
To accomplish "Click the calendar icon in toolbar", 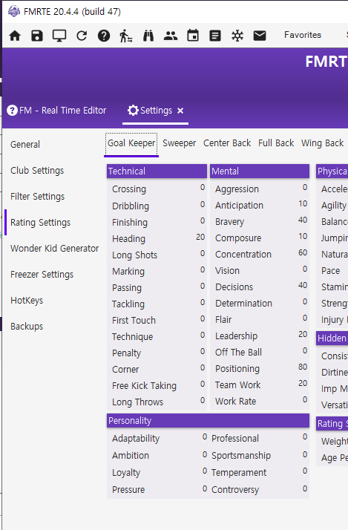I will [x=193, y=36].
